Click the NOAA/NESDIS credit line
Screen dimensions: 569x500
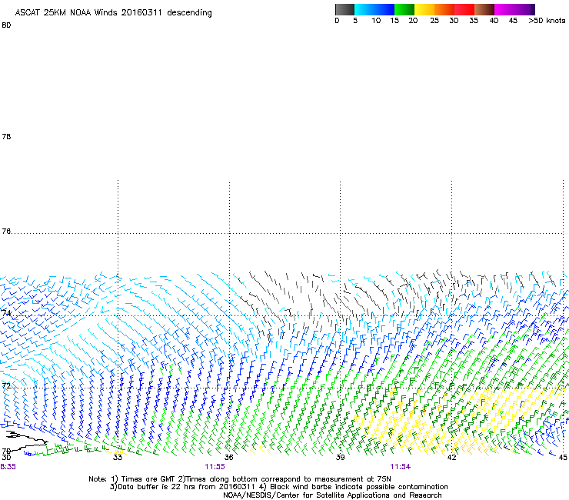[332, 495]
